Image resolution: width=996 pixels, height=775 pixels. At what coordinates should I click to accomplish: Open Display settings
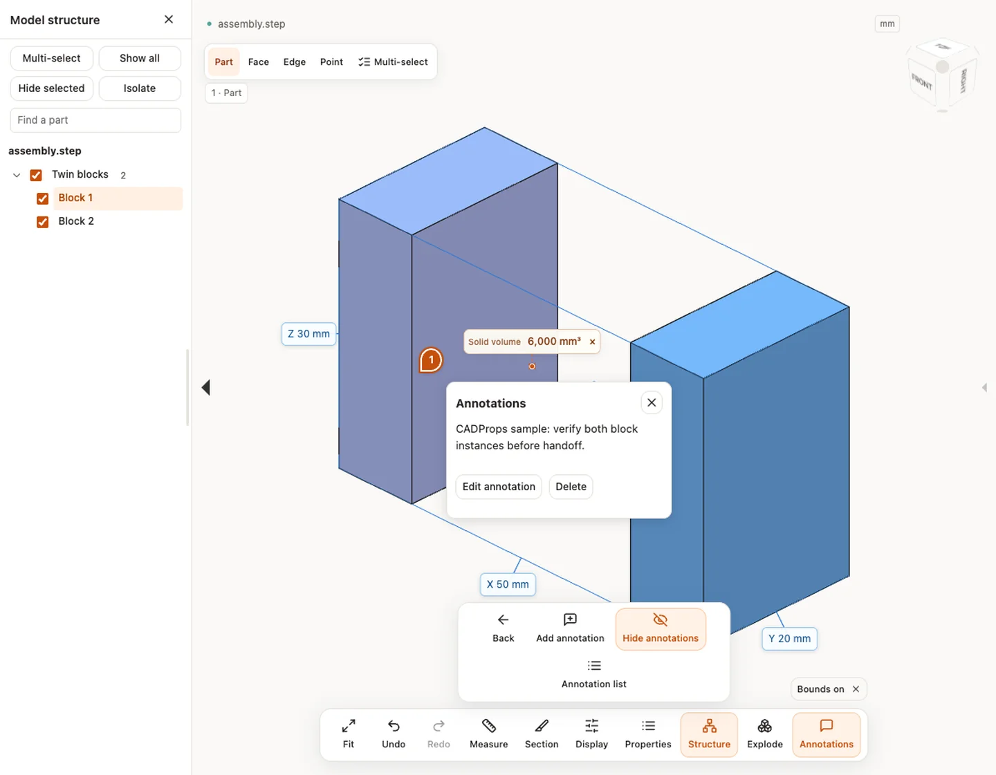(x=591, y=734)
